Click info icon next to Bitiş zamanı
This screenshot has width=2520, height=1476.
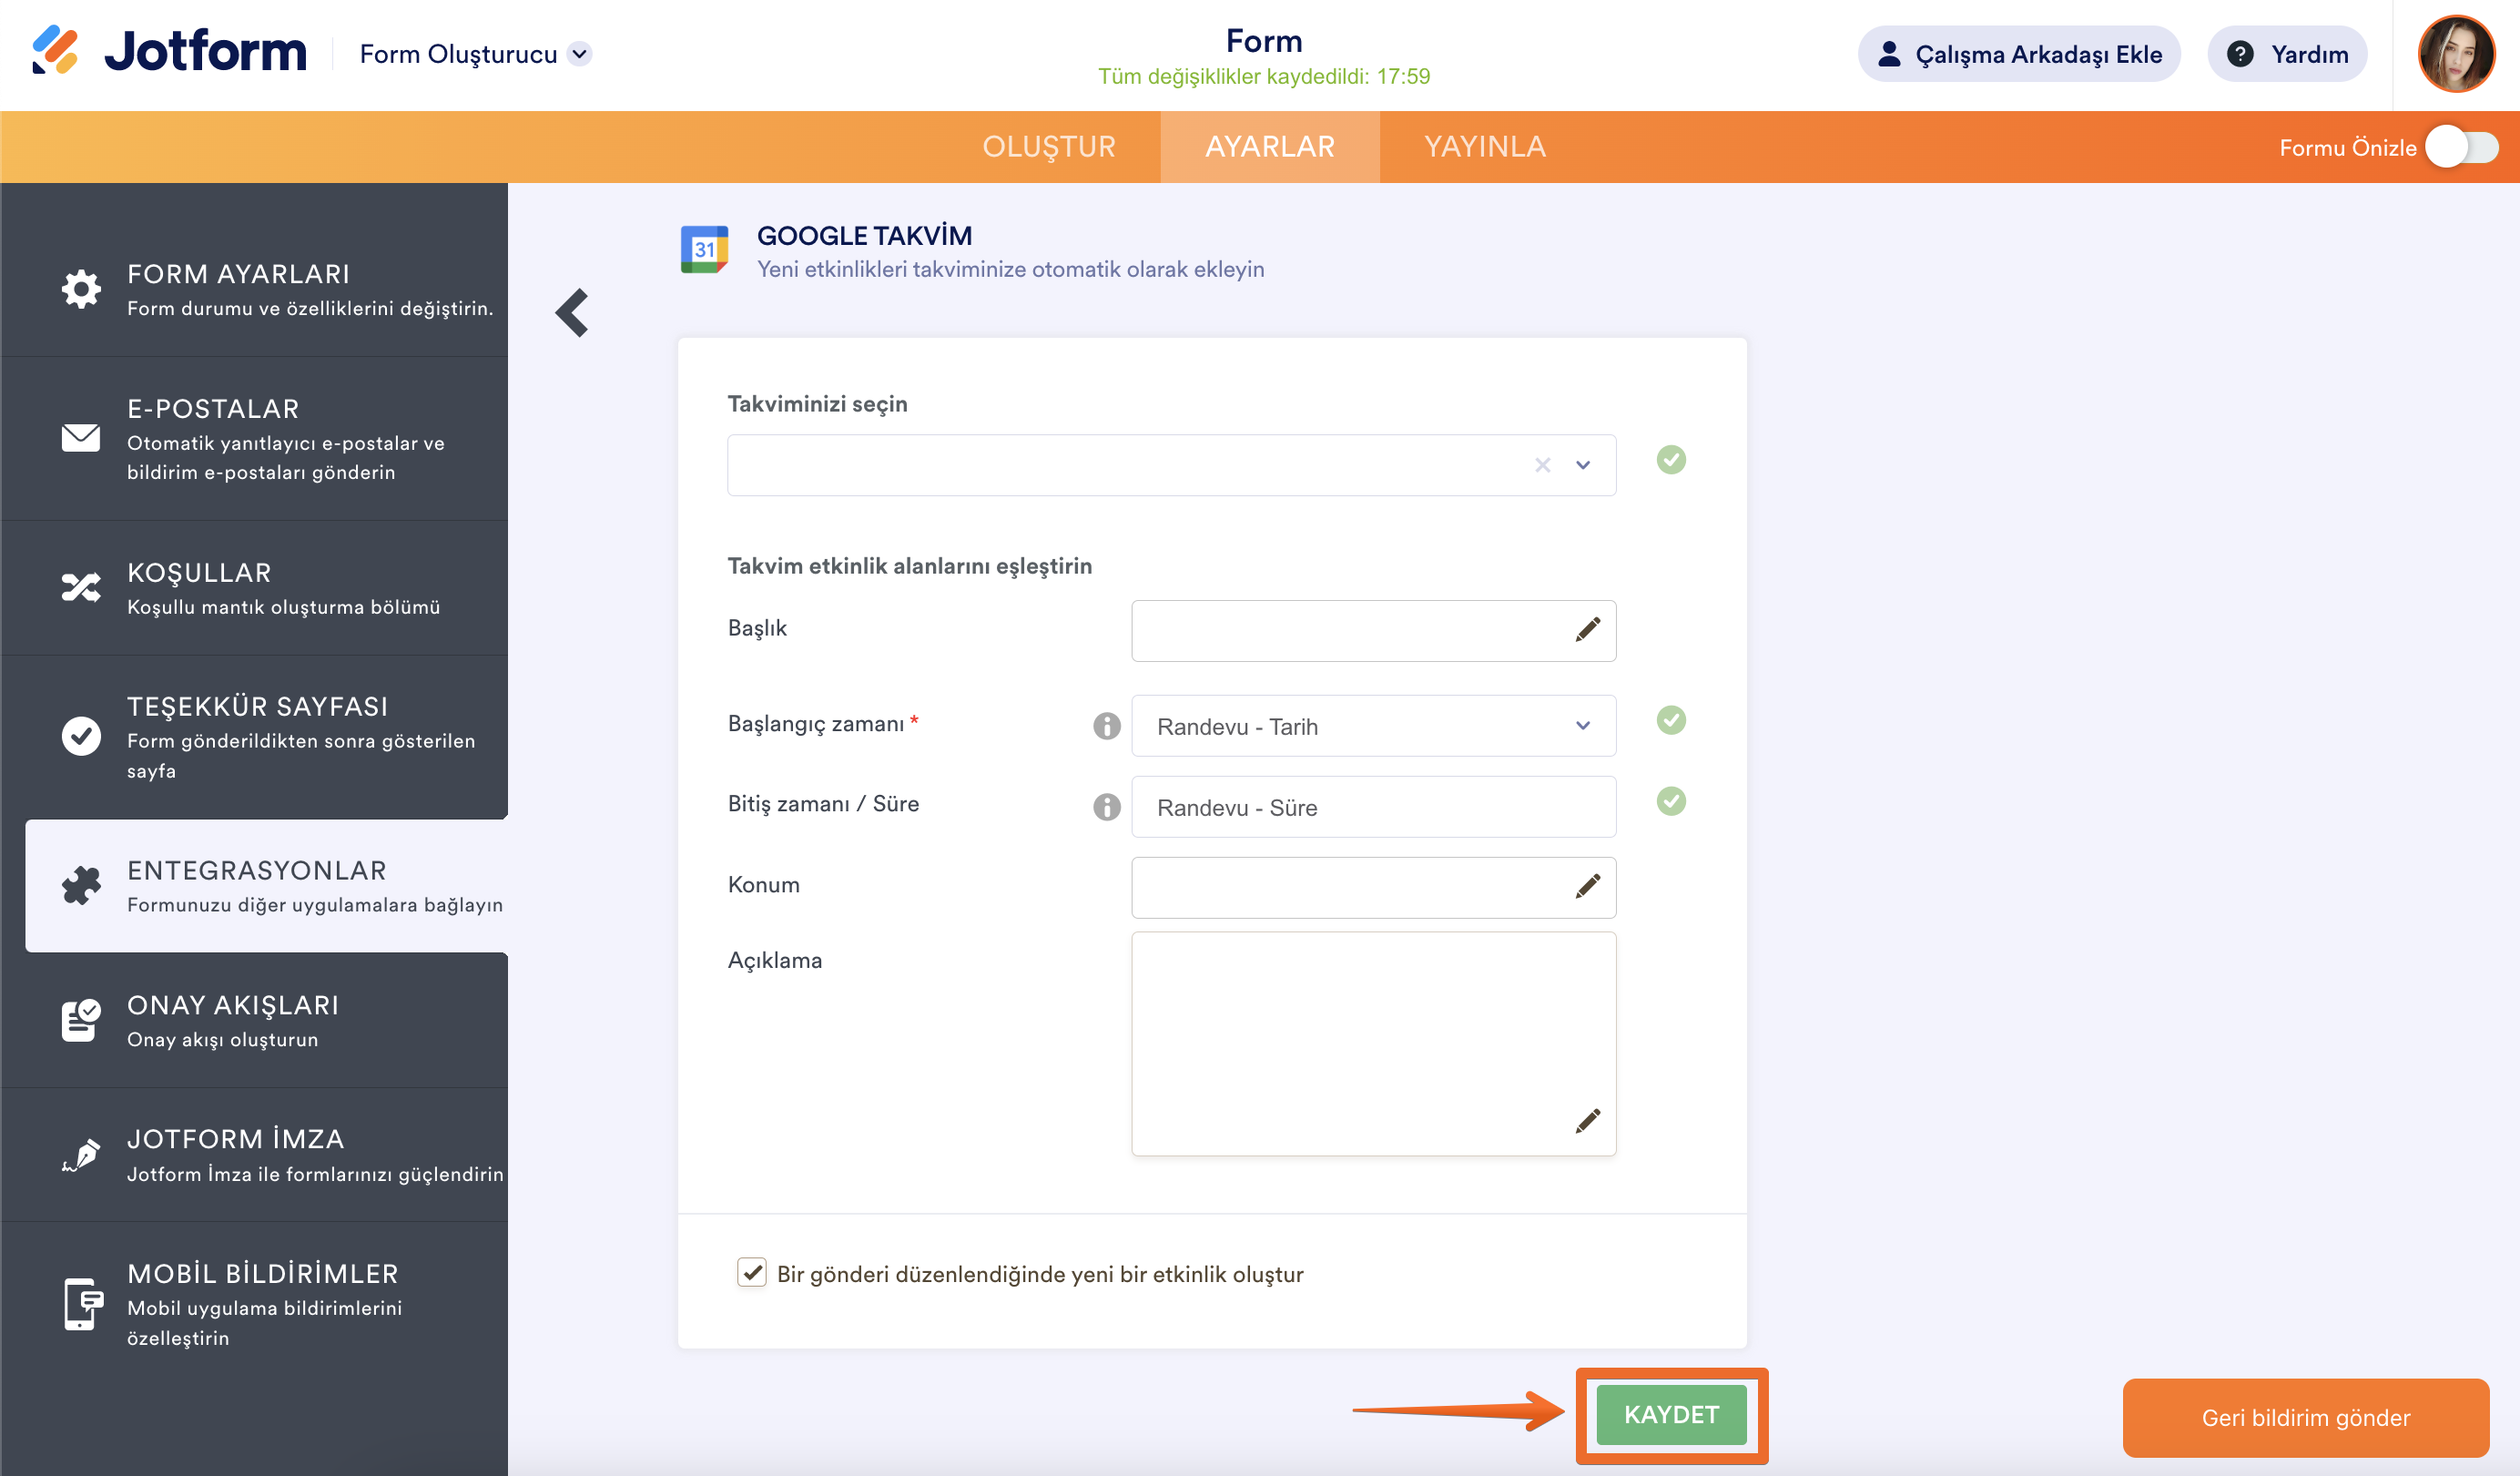(1106, 806)
